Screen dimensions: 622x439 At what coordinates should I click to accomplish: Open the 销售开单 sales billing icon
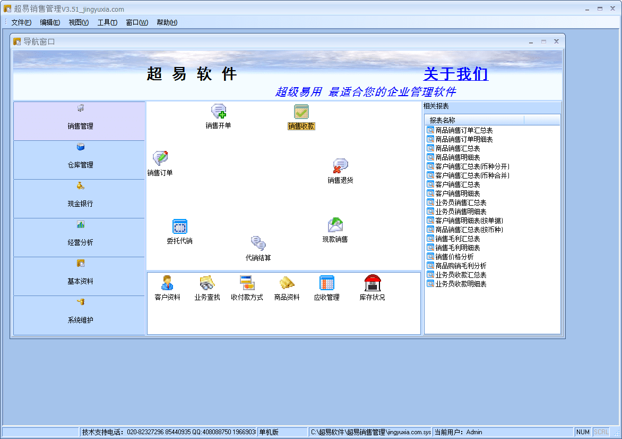coord(218,112)
